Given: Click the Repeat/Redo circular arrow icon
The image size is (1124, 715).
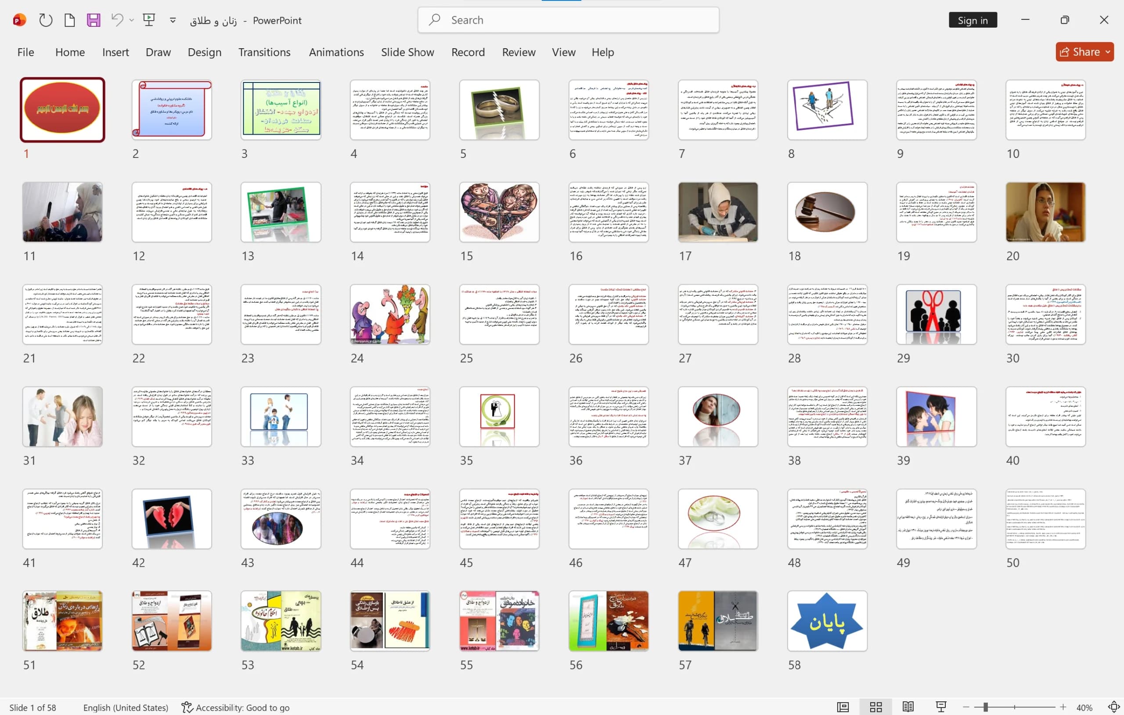Looking at the screenshot, I should (45, 20).
